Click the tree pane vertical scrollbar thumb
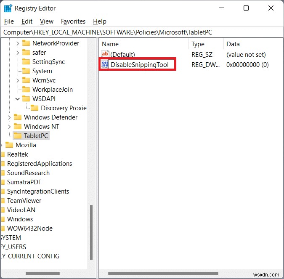The width and height of the screenshot is (284, 279). [x=91, y=232]
